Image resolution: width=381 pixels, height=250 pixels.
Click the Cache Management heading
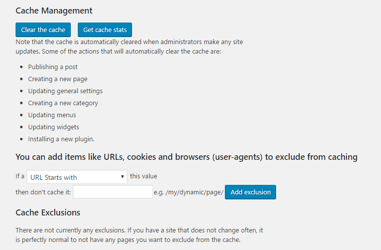[x=54, y=11]
